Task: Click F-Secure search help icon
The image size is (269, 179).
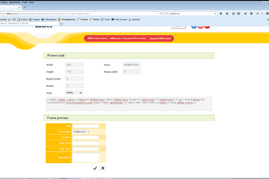Action: click(61, 24)
